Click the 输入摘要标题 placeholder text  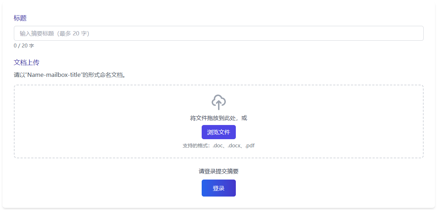pos(37,34)
